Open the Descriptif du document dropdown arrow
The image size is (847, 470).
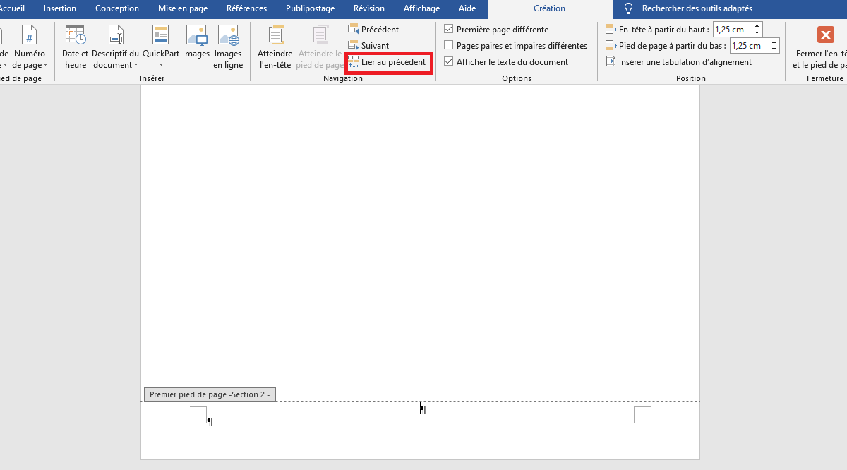pyautogui.click(x=135, y=64)
